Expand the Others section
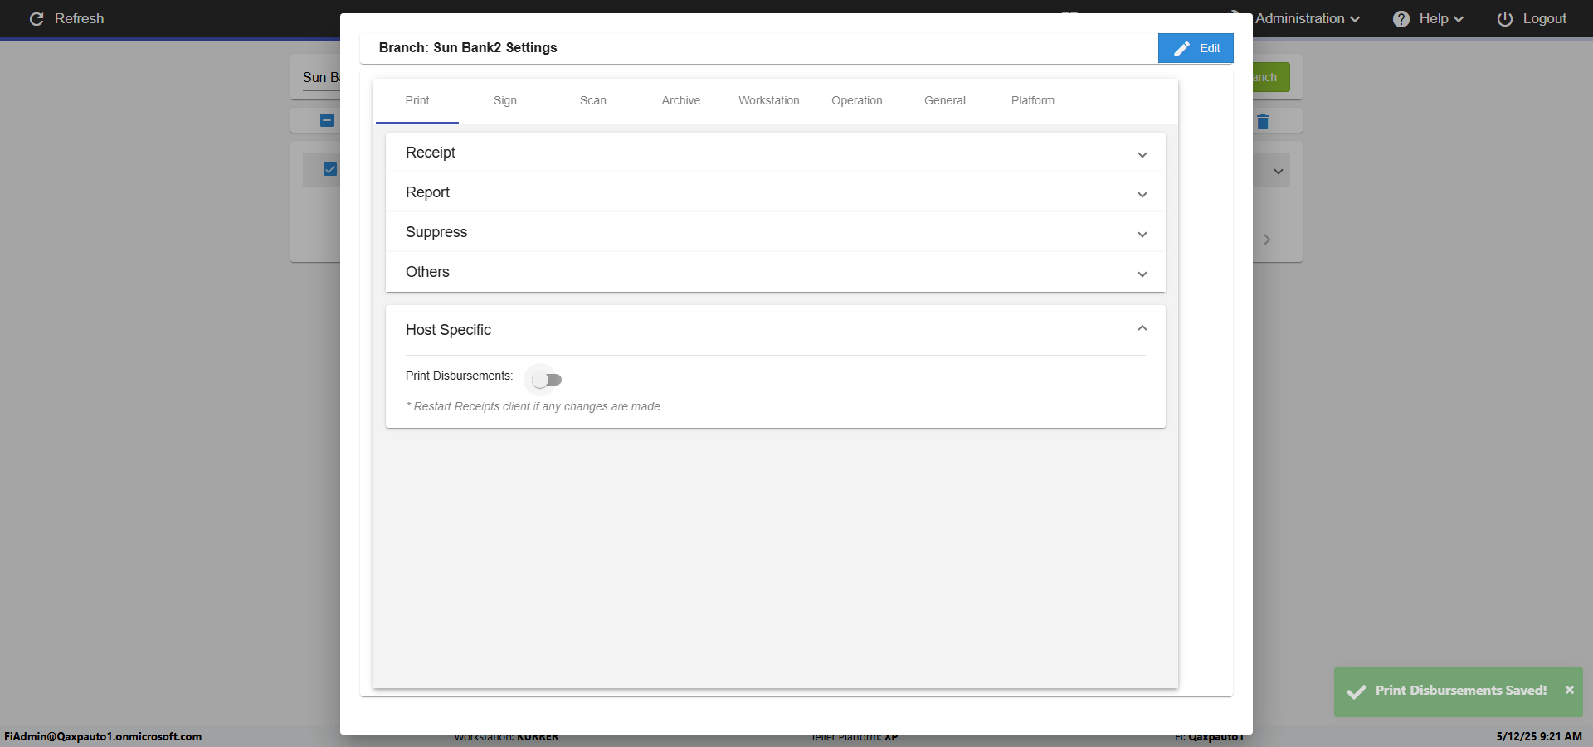The image size is (1593, 747). coord(1142,274)
